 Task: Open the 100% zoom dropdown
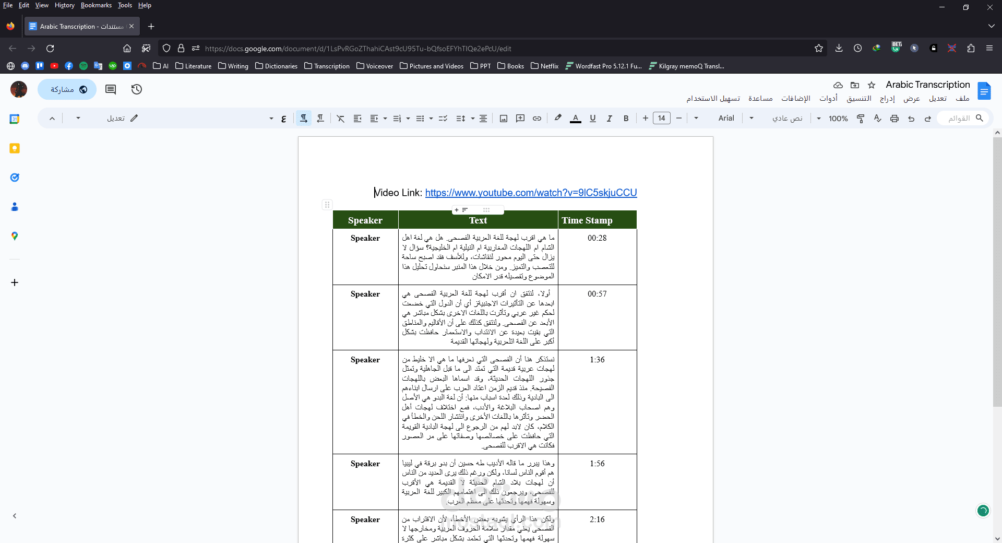[x=833, y=119]
